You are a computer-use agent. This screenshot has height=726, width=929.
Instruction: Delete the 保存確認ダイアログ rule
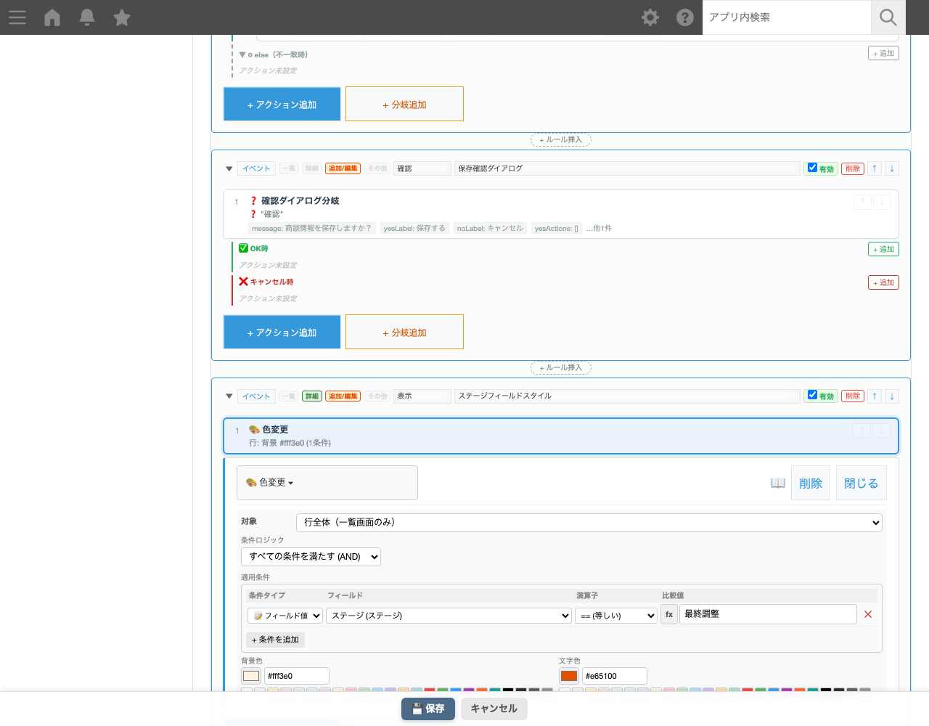[853, 168]
